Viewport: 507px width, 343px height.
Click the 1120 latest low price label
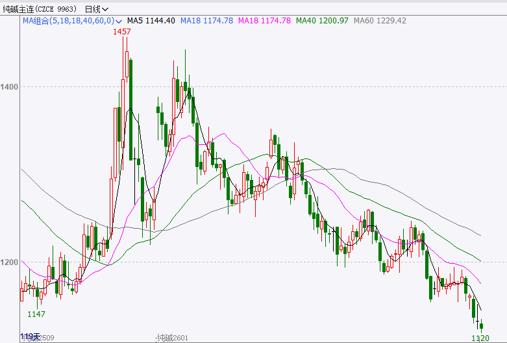click(480, 338)
